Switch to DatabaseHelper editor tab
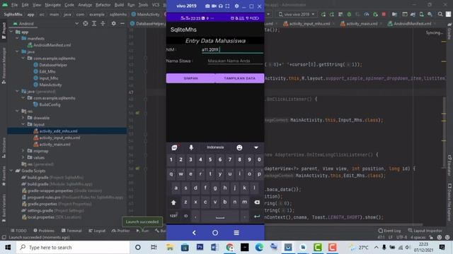 coord(147,23)
